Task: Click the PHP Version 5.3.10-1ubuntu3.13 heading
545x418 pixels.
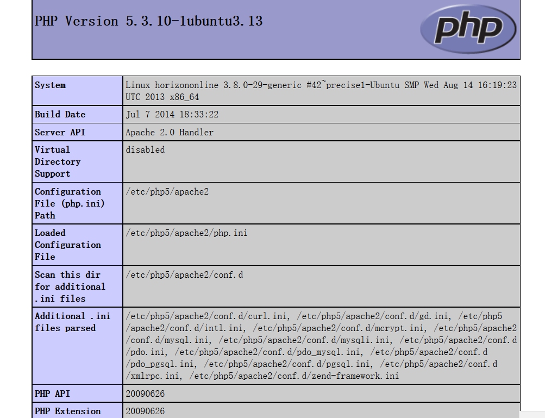Action: pos(148,21)
